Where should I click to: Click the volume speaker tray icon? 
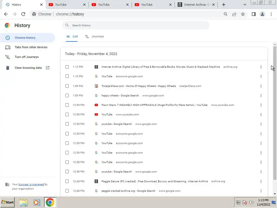pos(251,202)
